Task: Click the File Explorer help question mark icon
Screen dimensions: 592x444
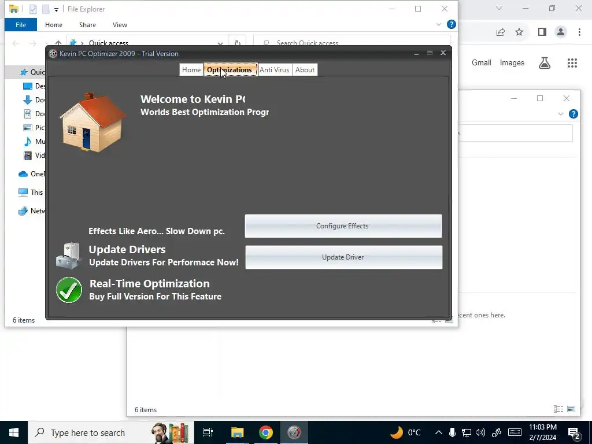Action: tap(451, 24)
